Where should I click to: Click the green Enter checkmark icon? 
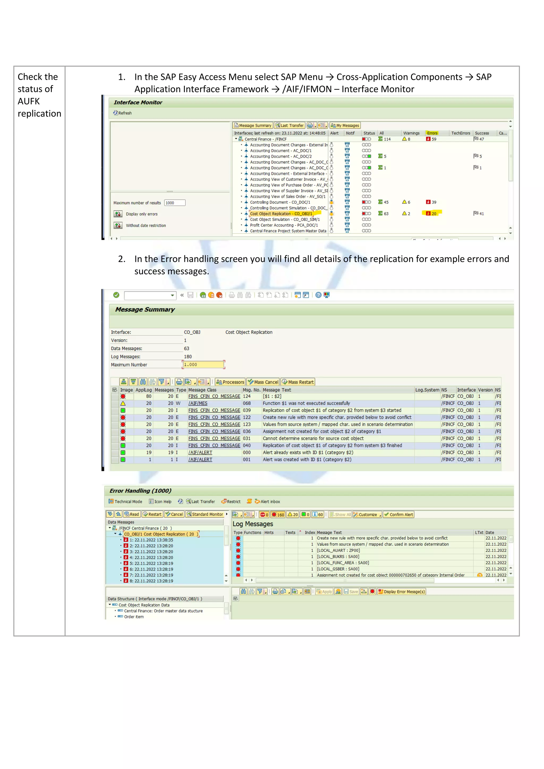tap(116, 295)
